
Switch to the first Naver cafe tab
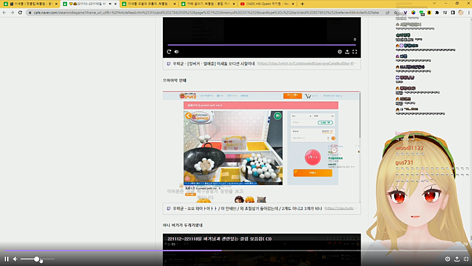pos(30,4)
